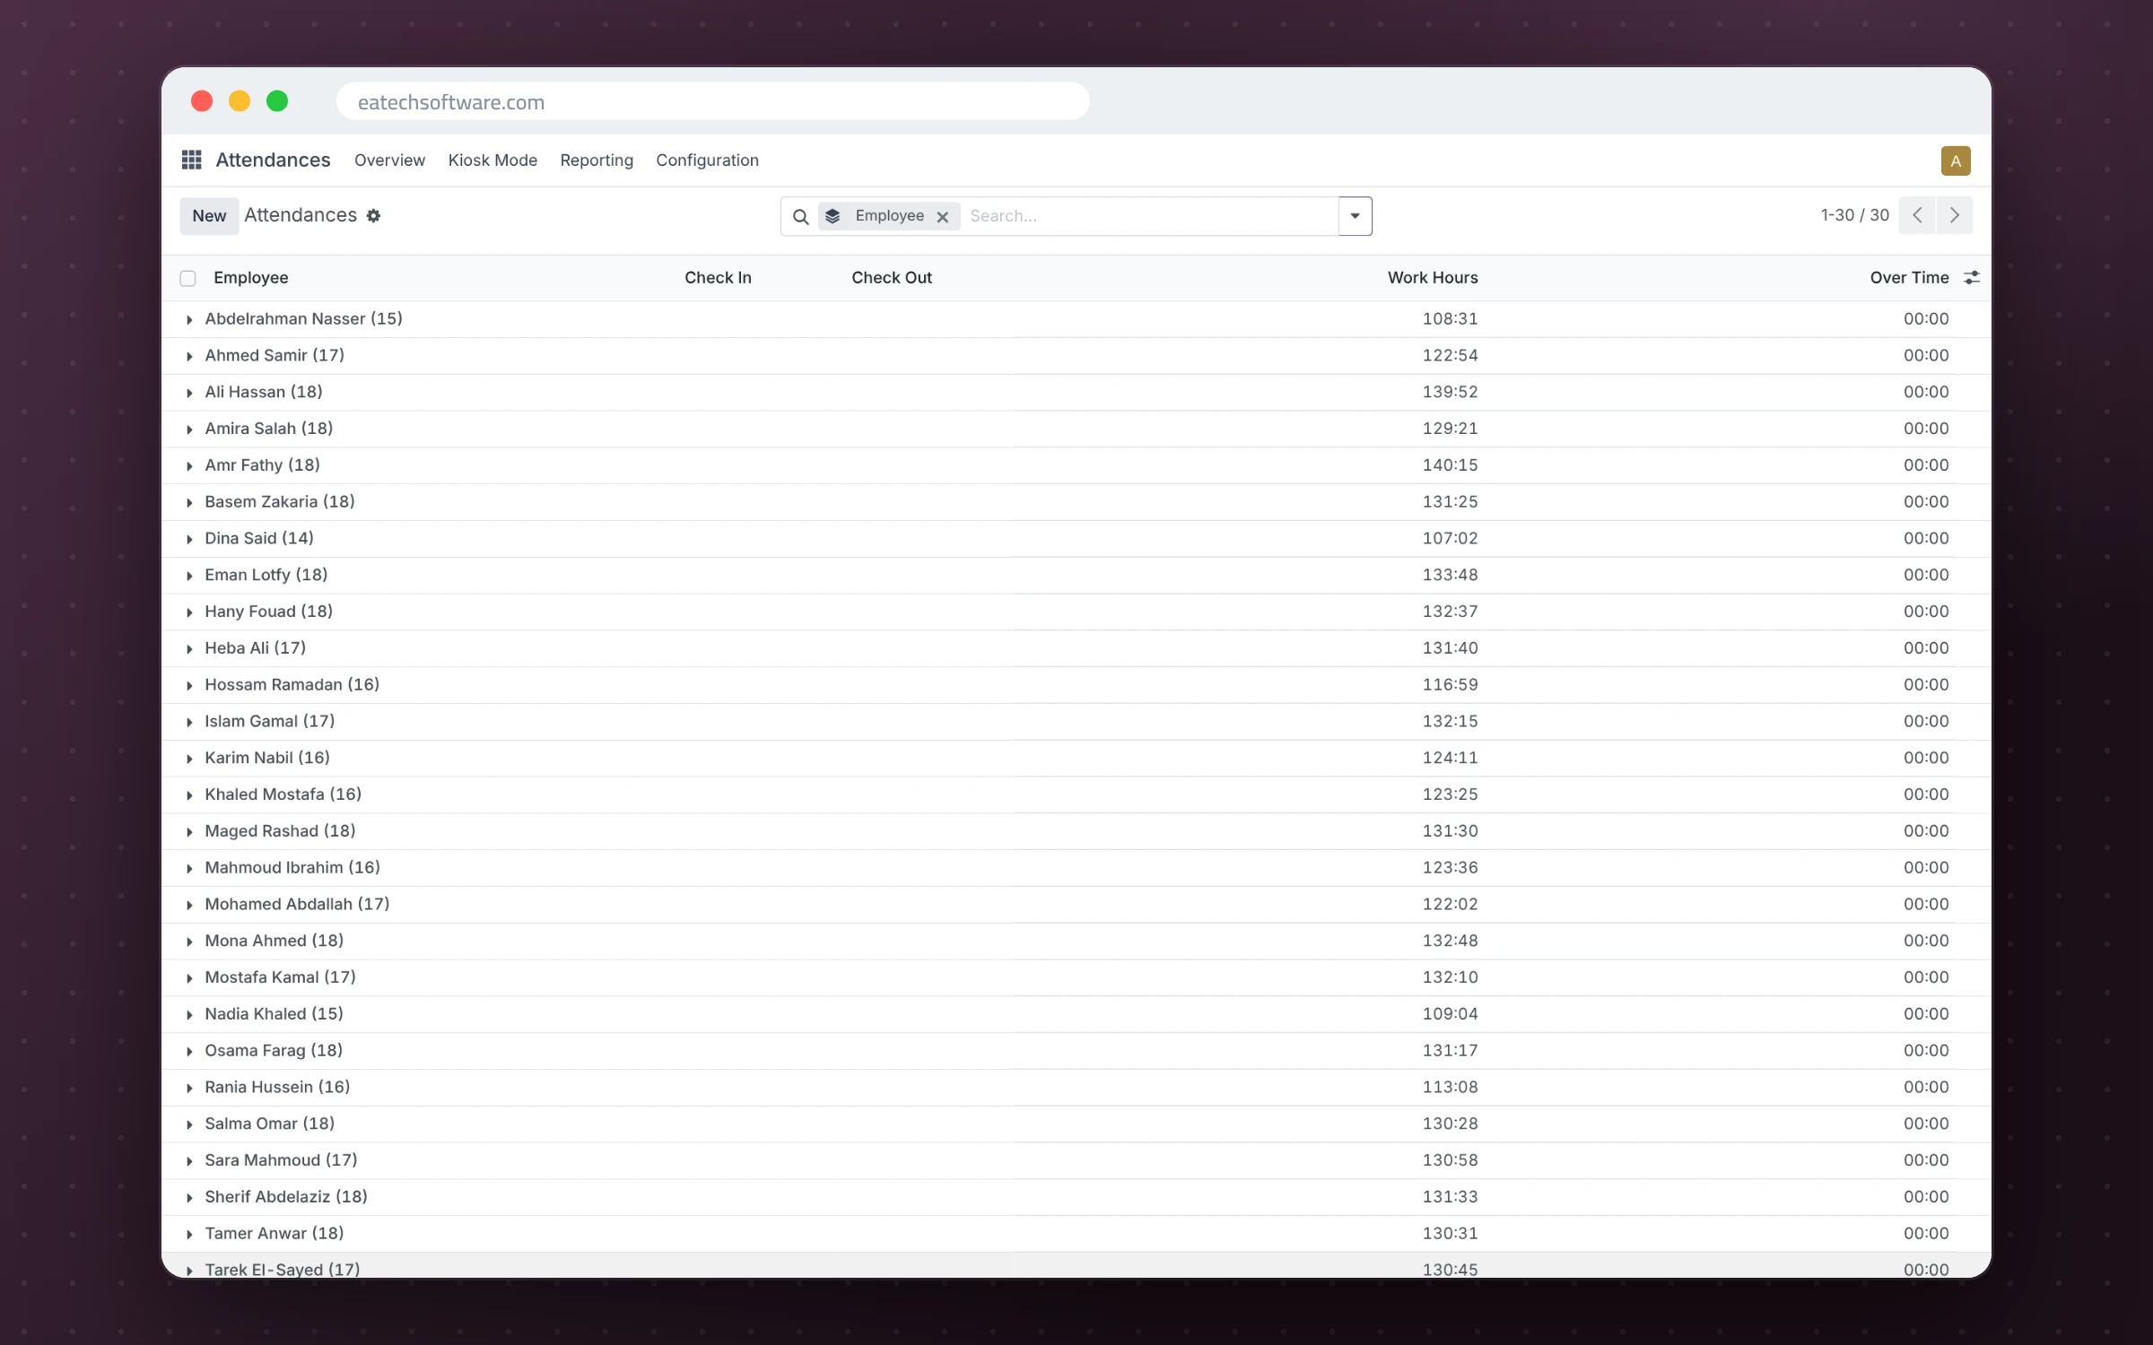Go to next page arrow
Image resolution: width=2153 pixels, height=1345 pixels.
coord(1955,215)
